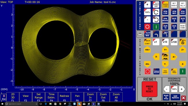The width and height of the screenshot is (188, 106).
Task: Toggle Single Block mode
Action: pyautogui.click(x=156, y=72)
